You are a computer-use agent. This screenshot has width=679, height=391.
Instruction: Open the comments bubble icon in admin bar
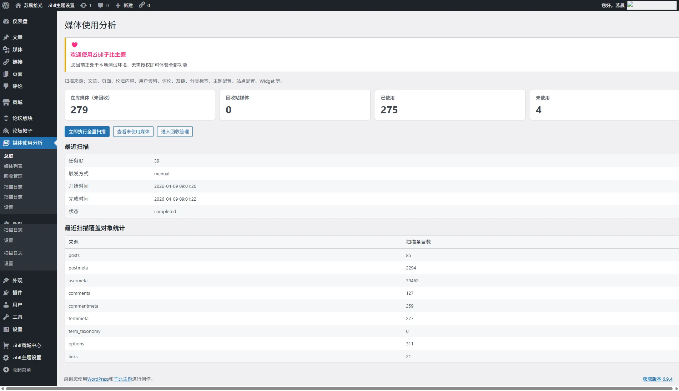101,5
